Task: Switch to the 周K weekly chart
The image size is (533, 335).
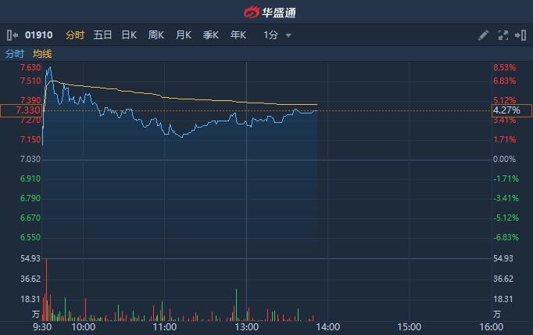Action: coord(156,35)
